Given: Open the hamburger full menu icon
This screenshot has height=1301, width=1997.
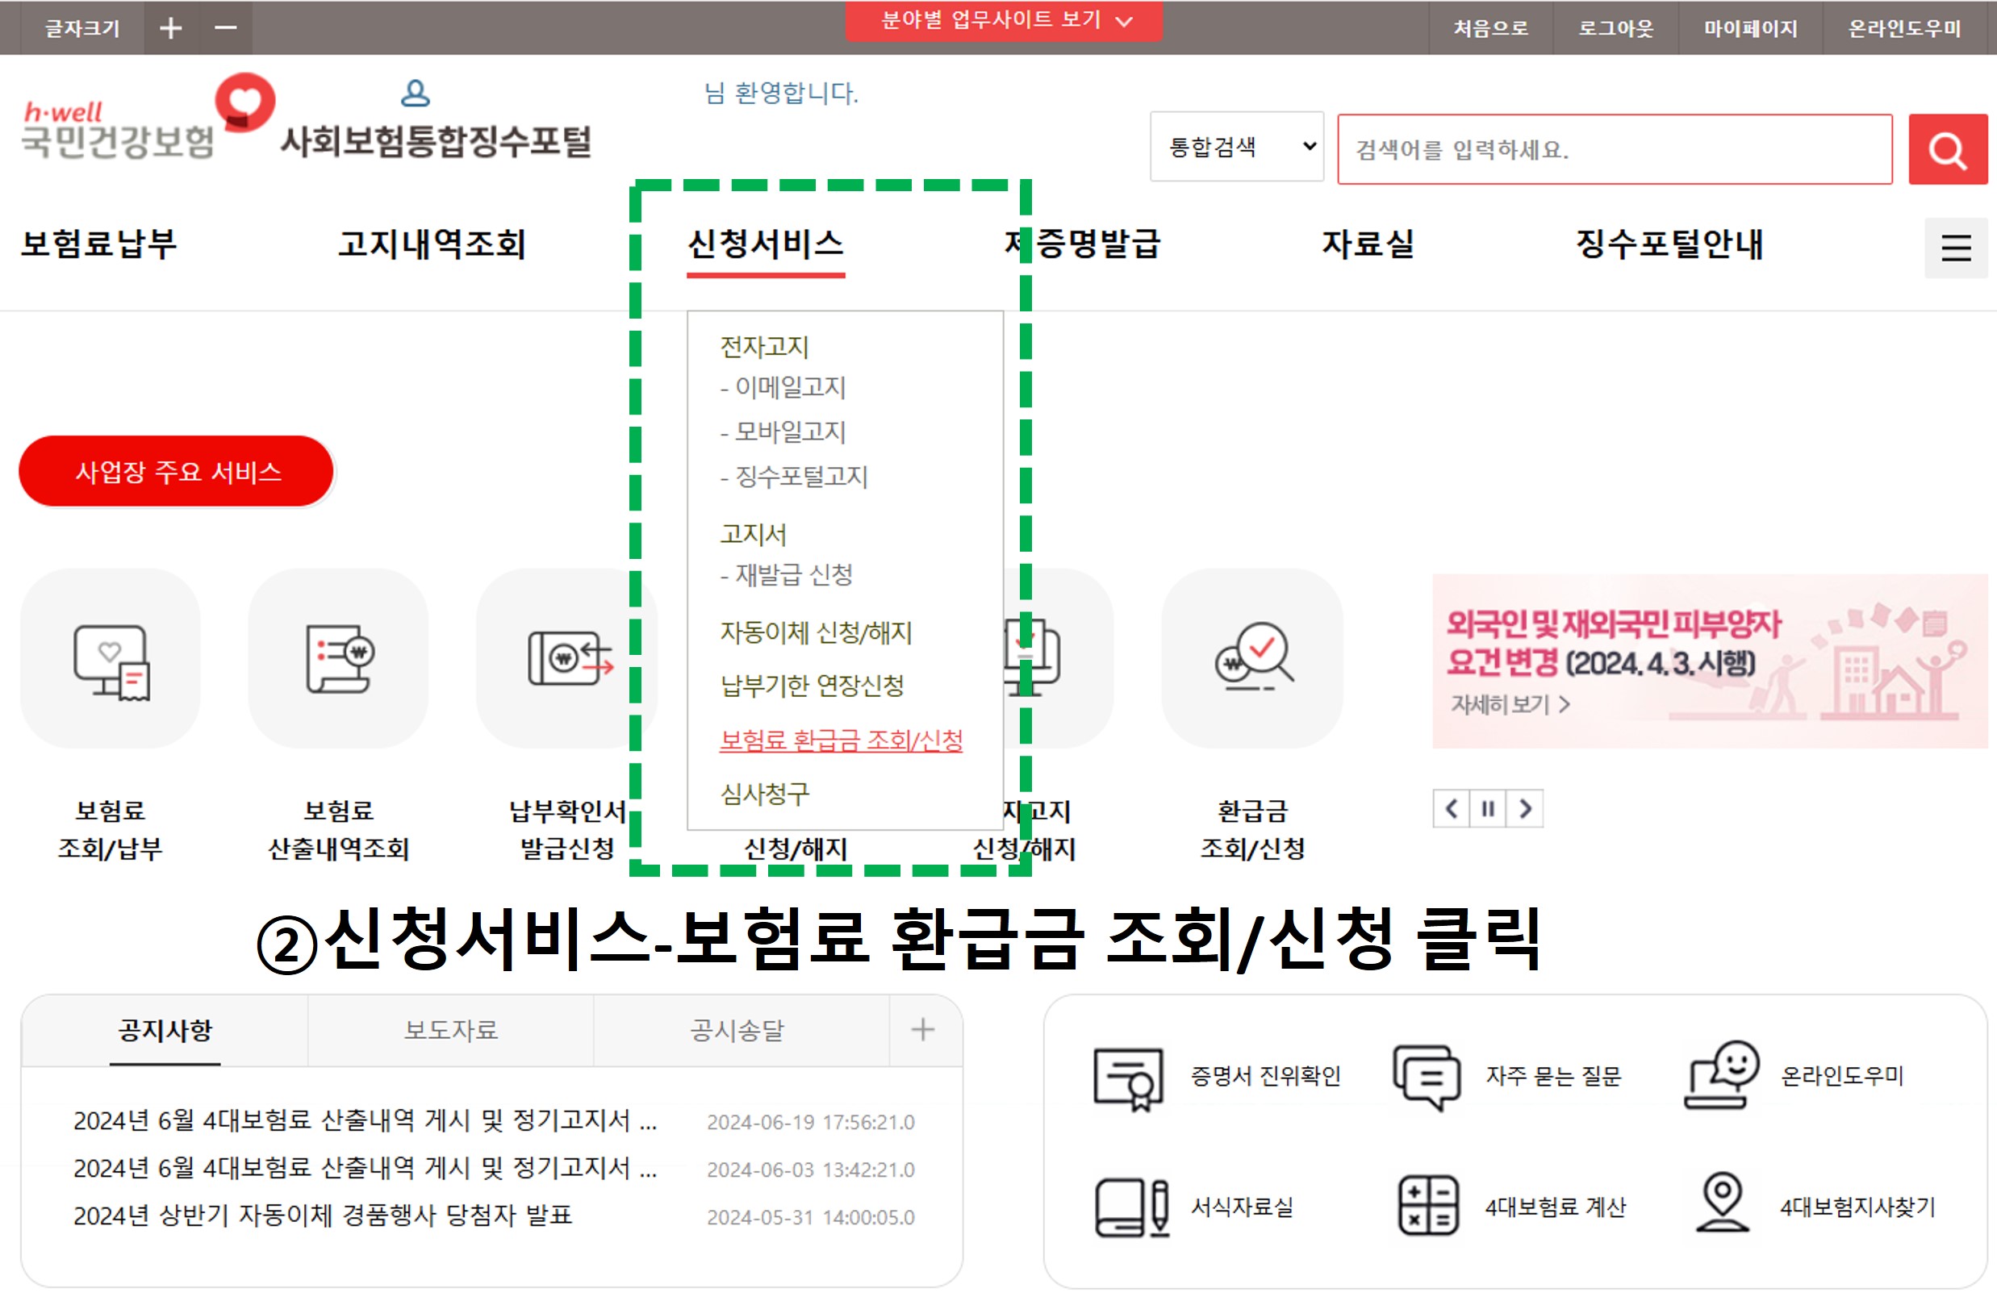Looking at the screenshot, I should (x=1955, y=248).
